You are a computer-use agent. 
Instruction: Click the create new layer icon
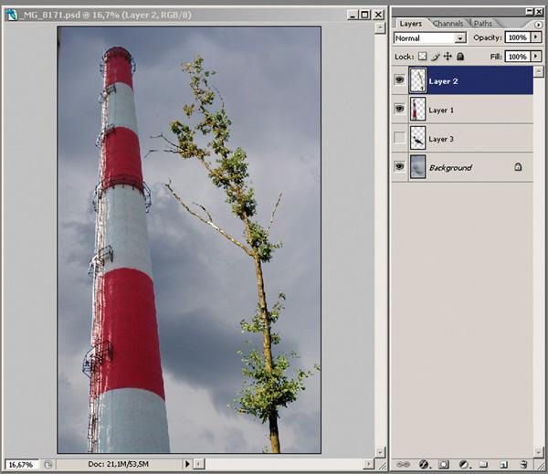(503, 464)
